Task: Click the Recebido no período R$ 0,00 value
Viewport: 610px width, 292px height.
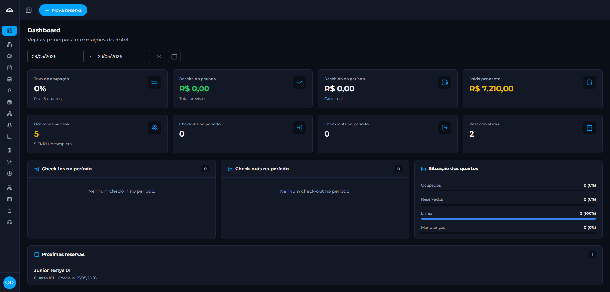Action: tap(339, 89)
